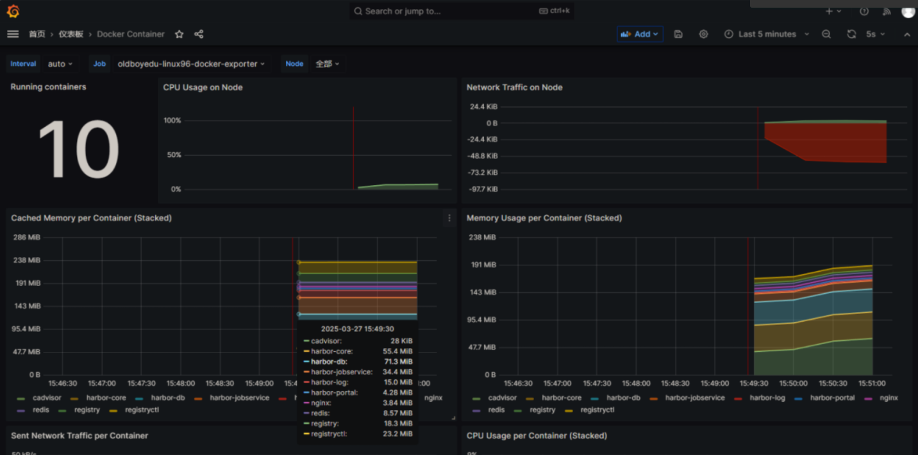This screenshot has width=918, height=455.
Task: Click registryctl color swatch in Memory Usage legend
Action: point(569,409)
